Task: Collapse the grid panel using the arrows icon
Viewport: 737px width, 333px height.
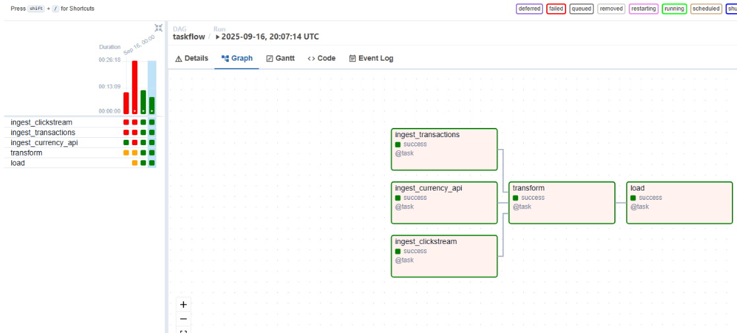Action: pos(158,28)
